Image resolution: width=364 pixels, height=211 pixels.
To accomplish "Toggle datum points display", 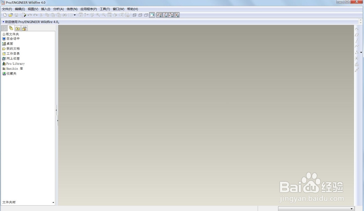I will tap(171, 15).
